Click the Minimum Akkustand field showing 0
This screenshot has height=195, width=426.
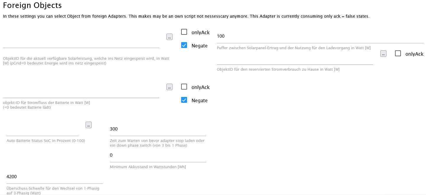tap(158, 155)
